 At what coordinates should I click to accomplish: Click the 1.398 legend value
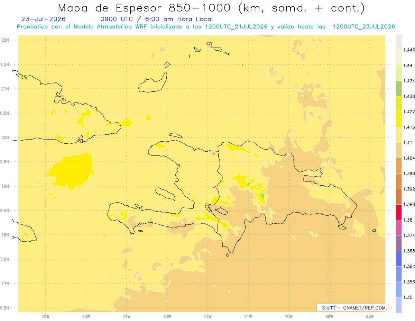point(409,173)
